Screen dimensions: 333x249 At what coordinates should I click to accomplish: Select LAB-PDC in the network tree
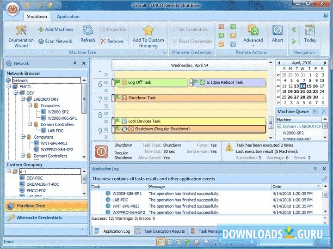(x=55, y=131)
